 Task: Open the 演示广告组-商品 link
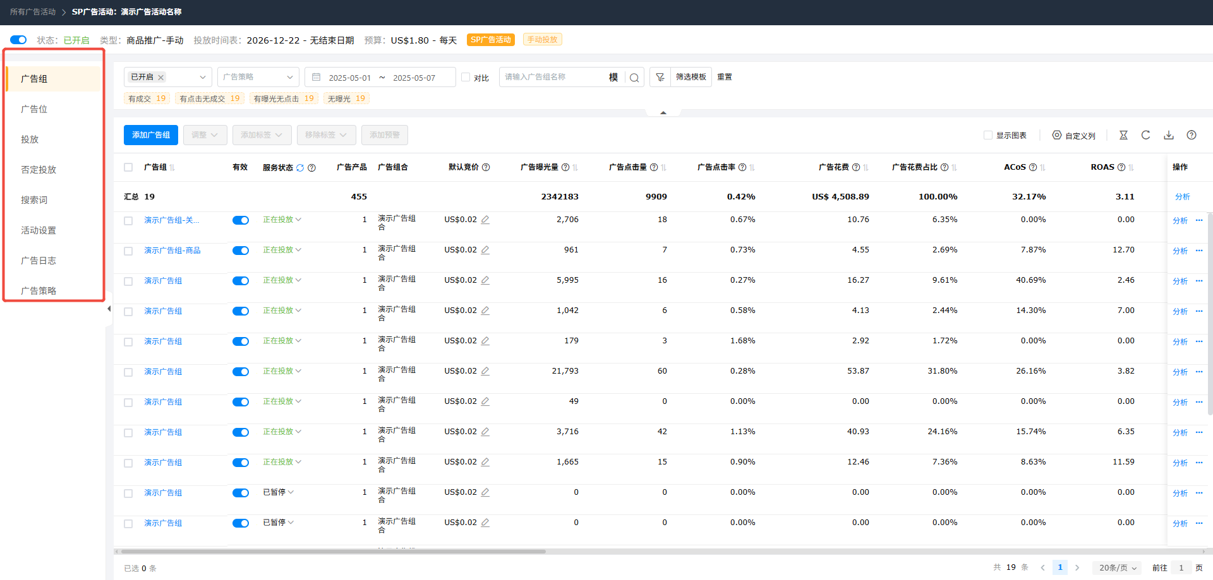click(172, 251)
